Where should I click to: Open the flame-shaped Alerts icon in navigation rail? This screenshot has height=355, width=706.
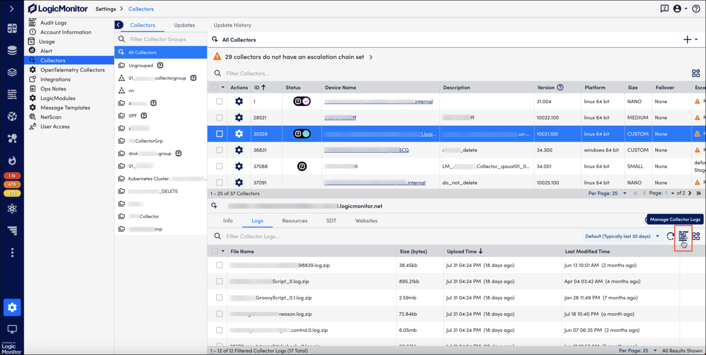click(x=12, y=160)
